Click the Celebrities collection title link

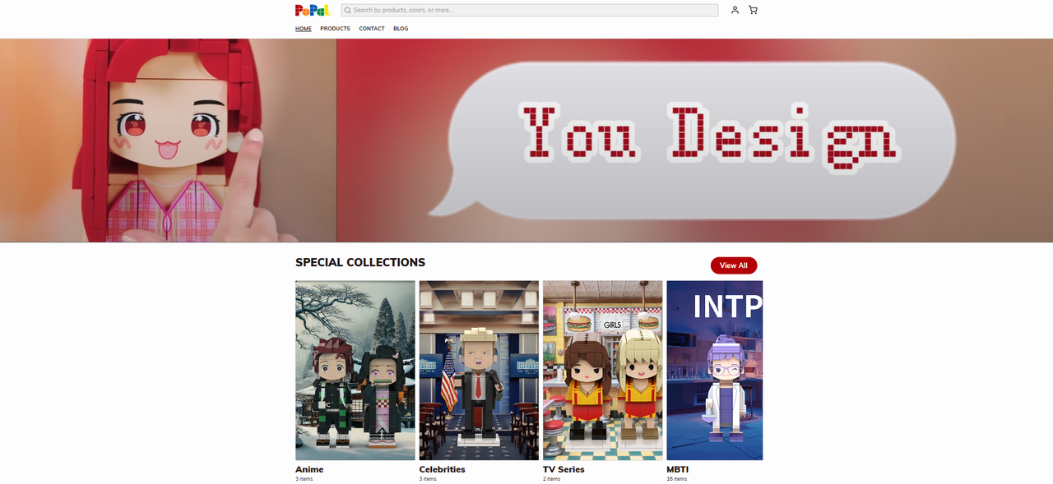pos(442,469)
